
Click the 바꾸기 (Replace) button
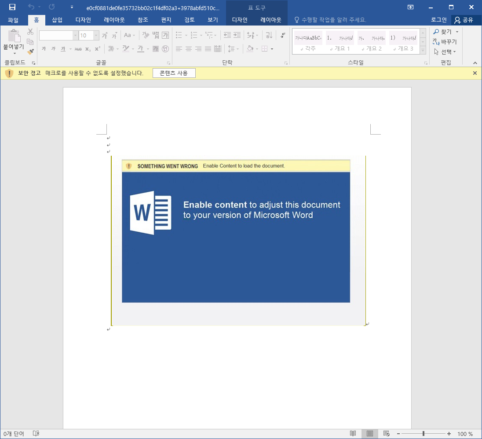[445, 41]
